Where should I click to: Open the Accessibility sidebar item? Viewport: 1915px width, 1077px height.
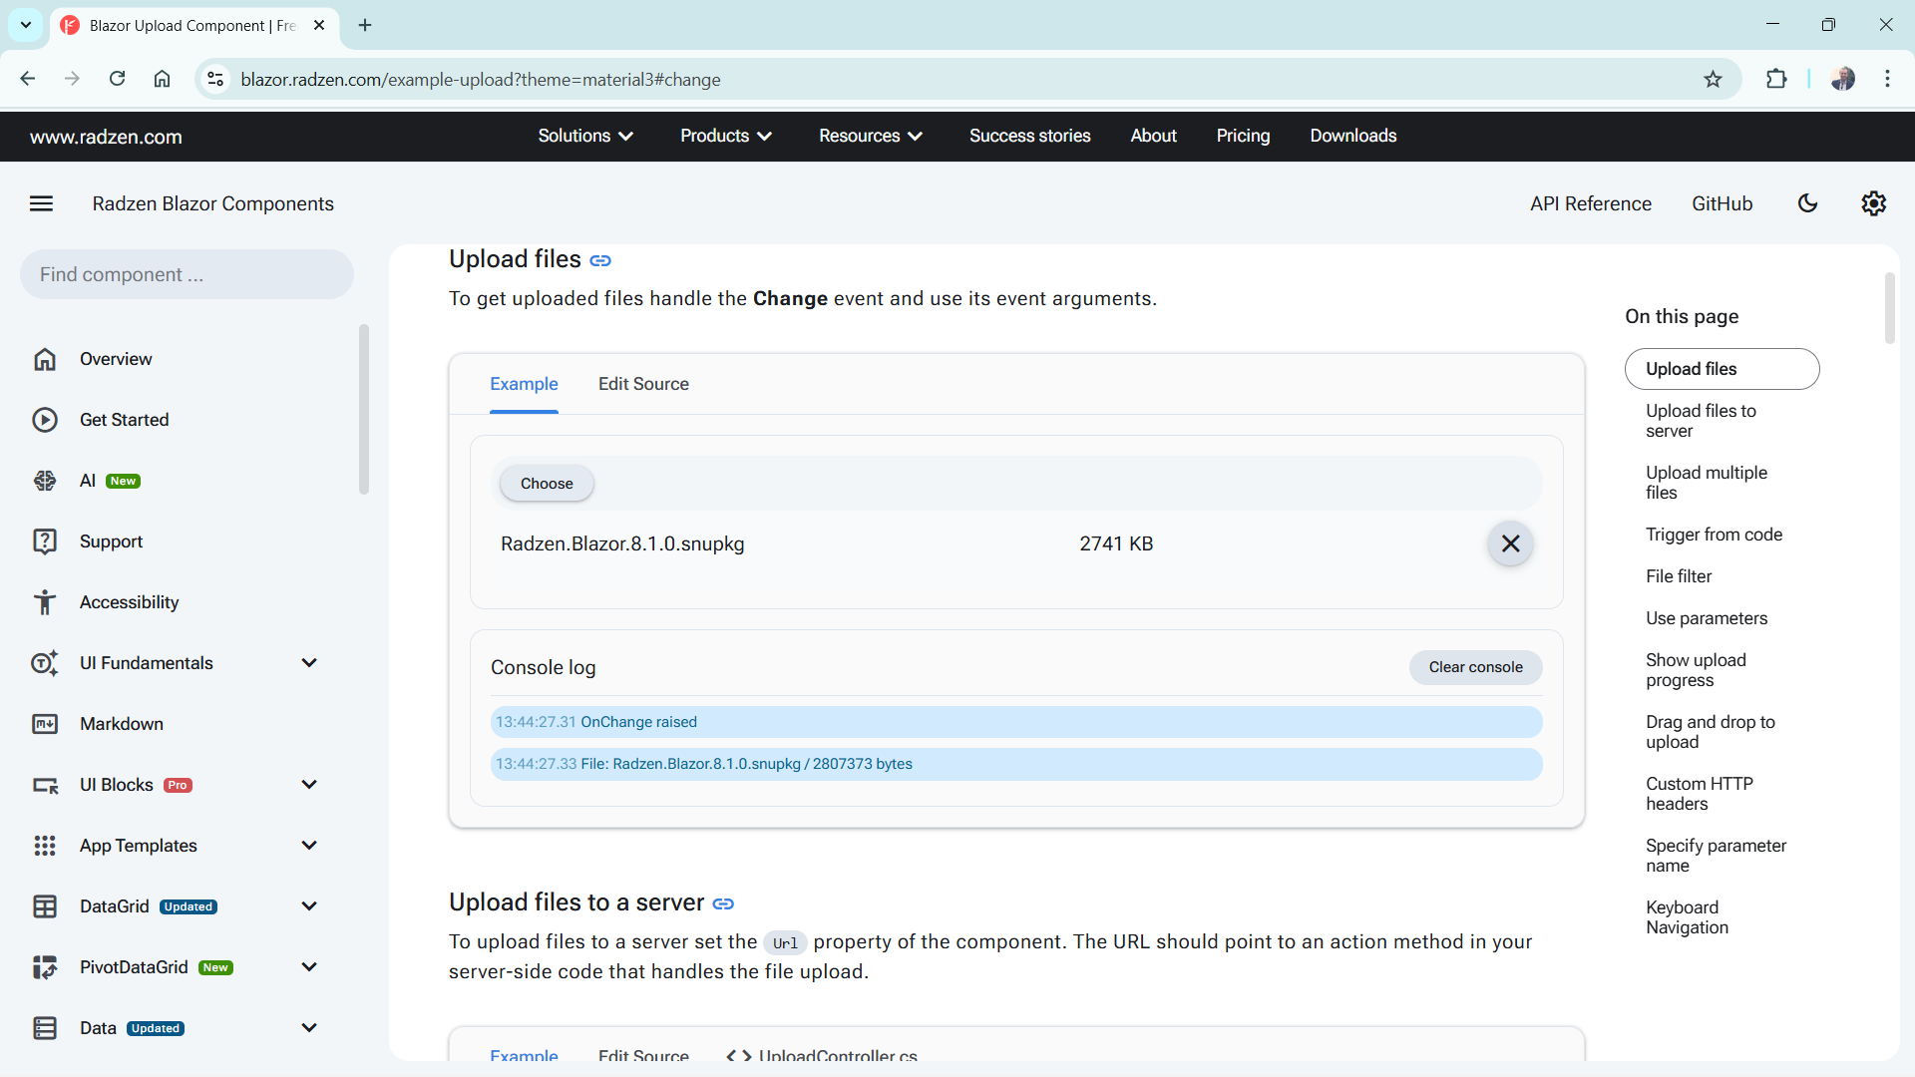point(129,602)
